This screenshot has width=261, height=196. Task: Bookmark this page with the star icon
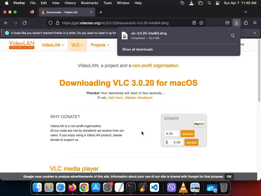point(201,23)
